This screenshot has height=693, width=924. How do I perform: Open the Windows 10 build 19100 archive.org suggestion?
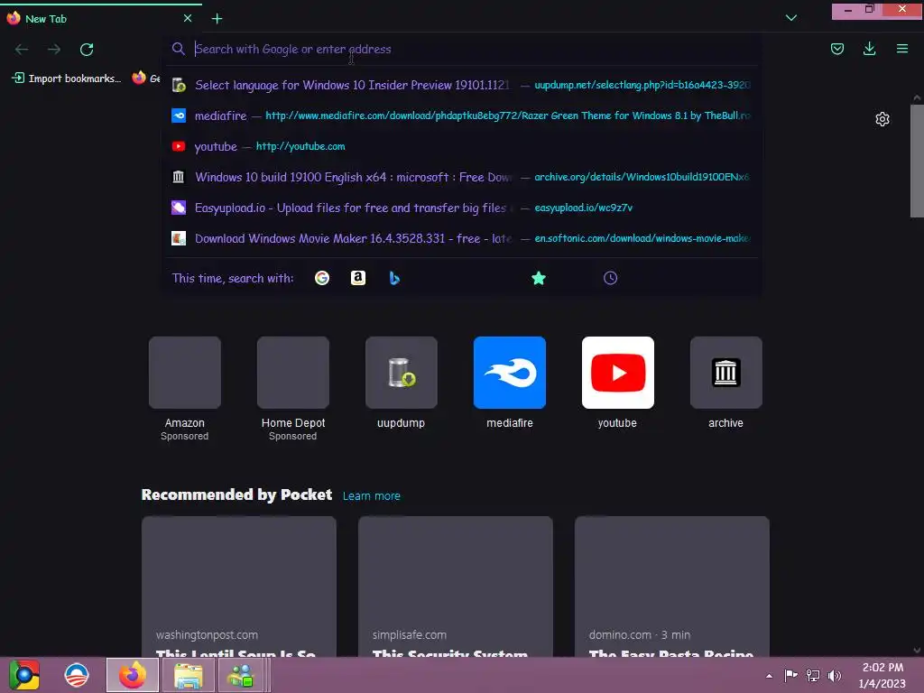[461, 177]
